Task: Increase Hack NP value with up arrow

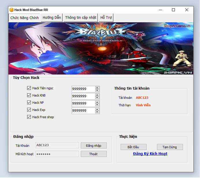Action: (97, 102)
